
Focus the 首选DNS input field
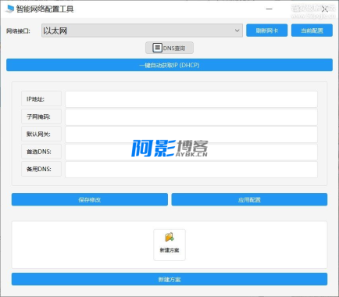[191, 152]
